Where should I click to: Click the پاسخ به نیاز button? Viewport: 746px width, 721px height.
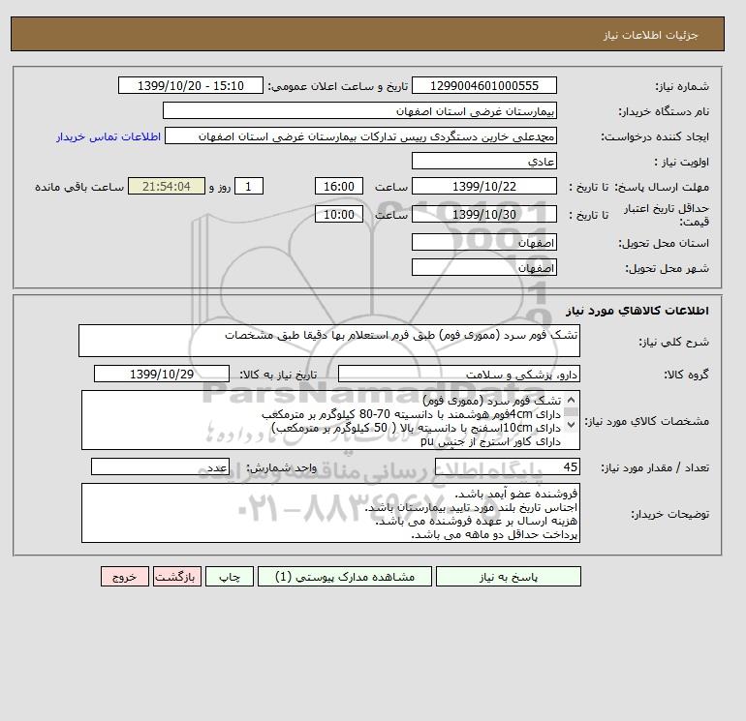[508, 577]
